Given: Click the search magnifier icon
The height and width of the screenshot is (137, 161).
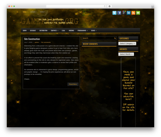Looking at the screenshot, I should tap(115, 38).
